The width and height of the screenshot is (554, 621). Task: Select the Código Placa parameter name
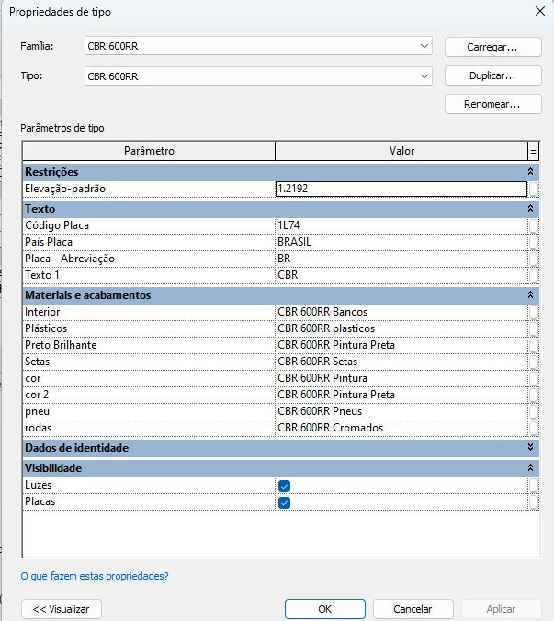pyautogui.click(x=149, y=225)
